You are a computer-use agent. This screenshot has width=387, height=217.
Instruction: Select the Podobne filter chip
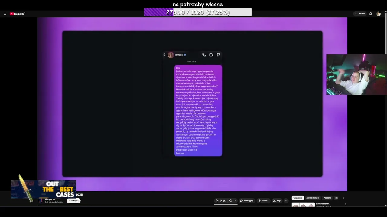[x=327, y=198]
